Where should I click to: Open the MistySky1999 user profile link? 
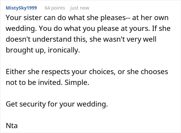coord(21,8)
